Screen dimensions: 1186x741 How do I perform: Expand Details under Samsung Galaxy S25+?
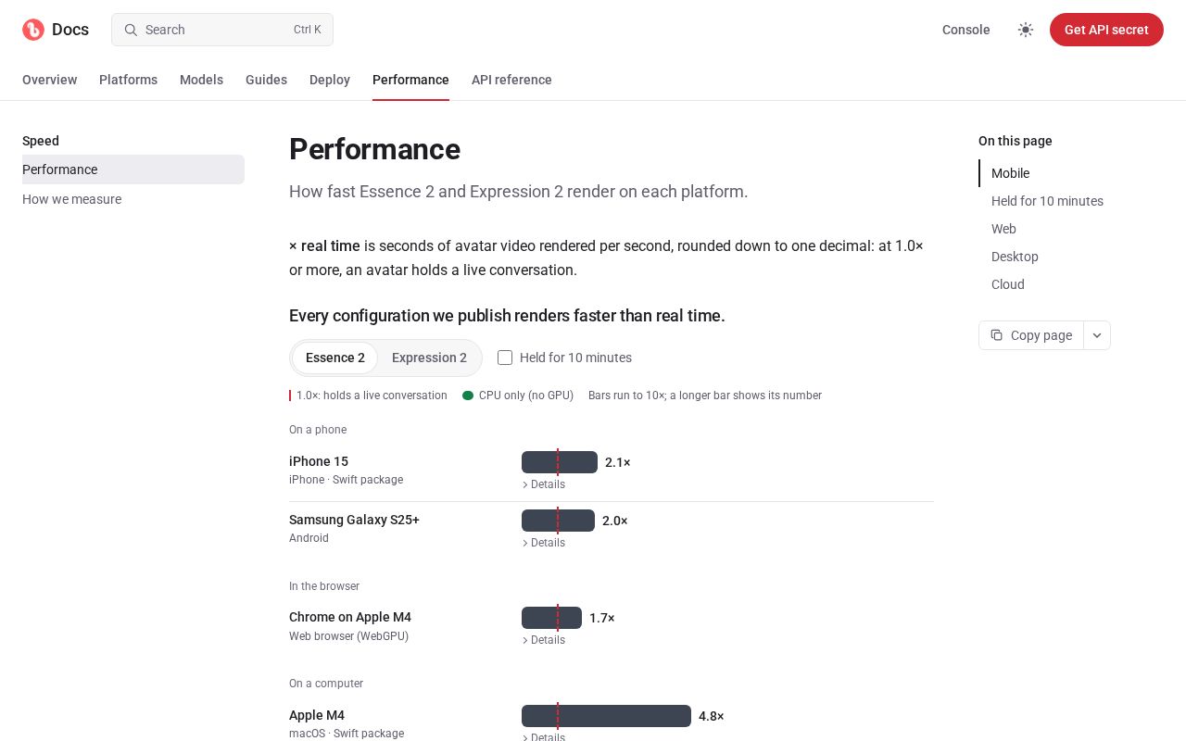click(544, 543)
